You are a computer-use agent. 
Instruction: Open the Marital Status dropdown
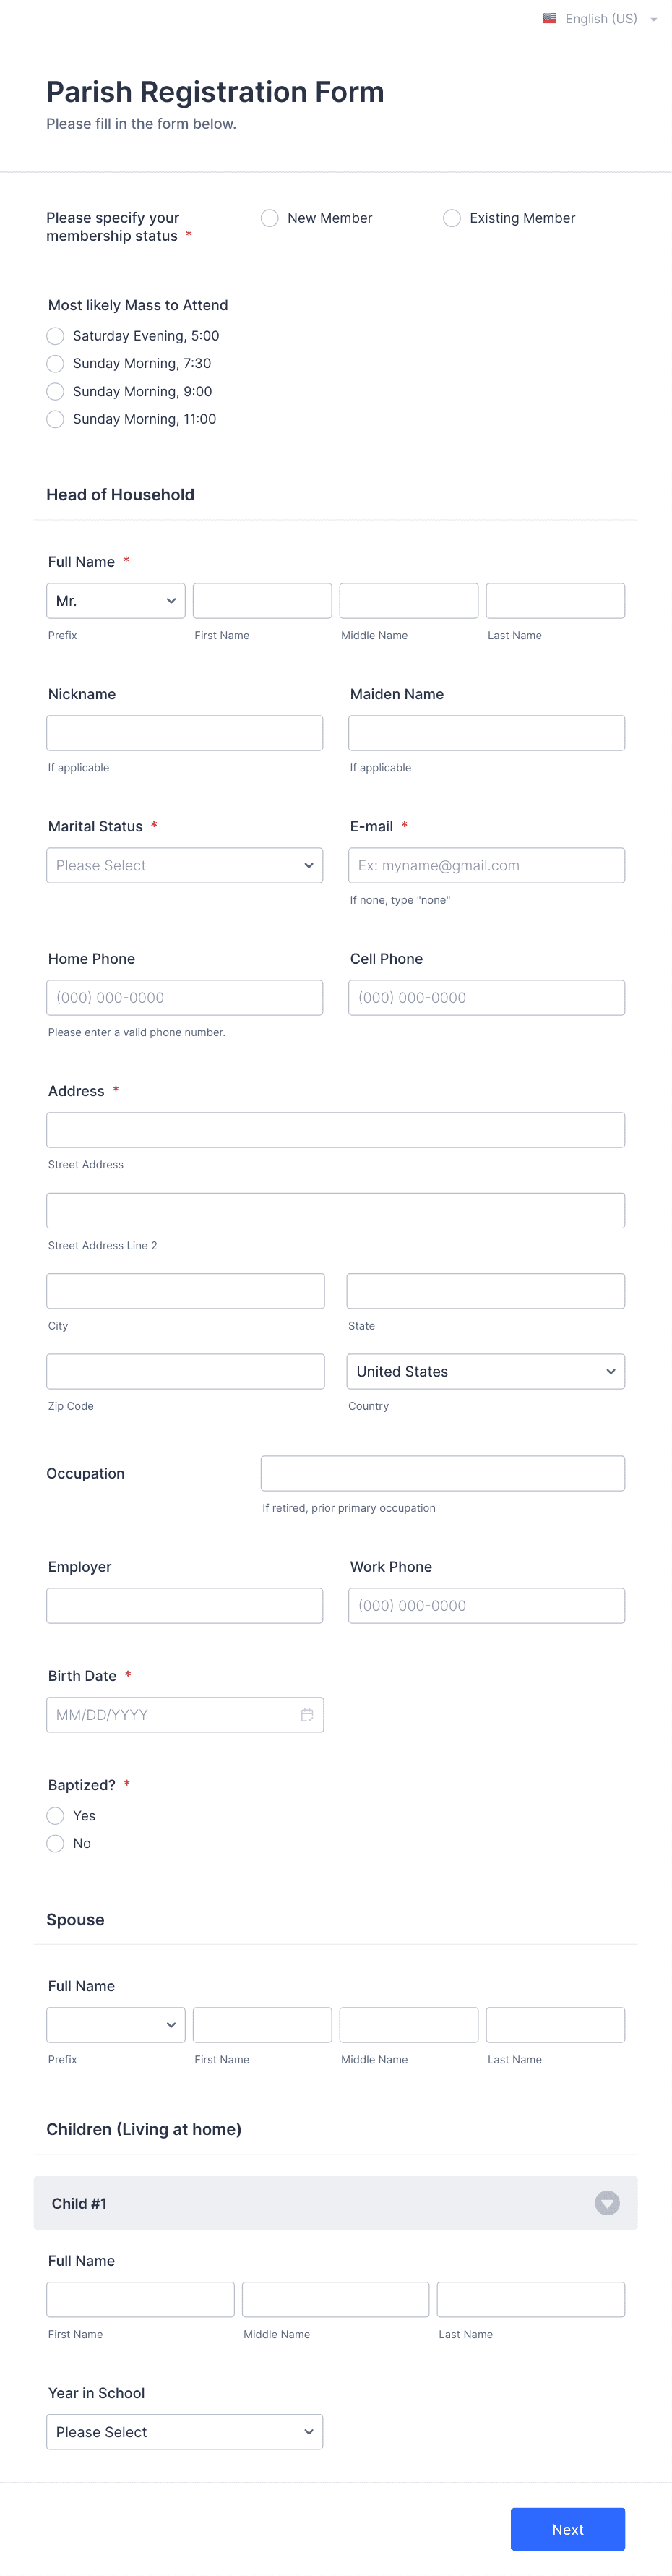point(184,865)
